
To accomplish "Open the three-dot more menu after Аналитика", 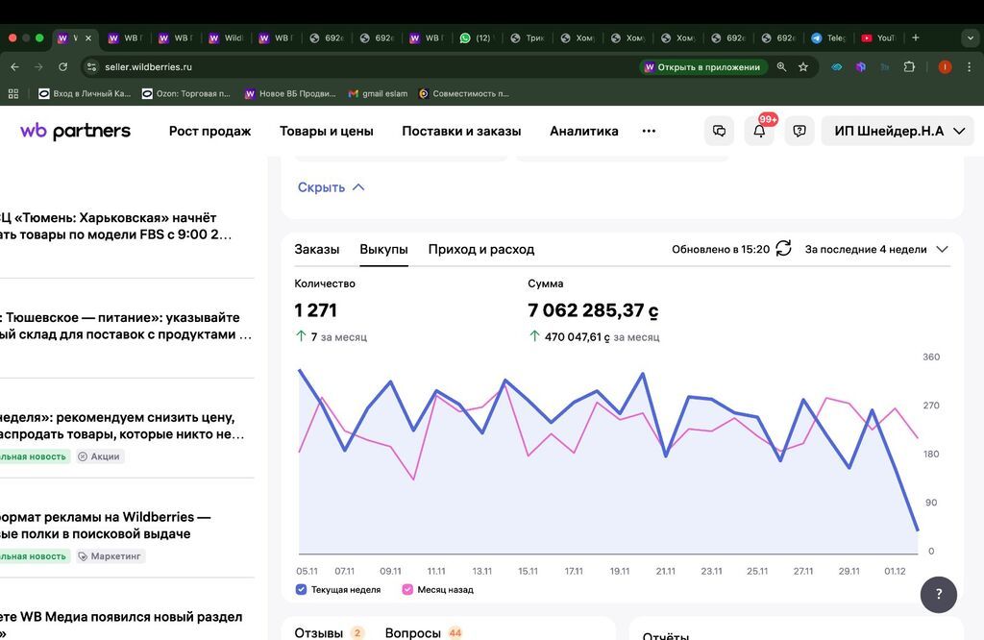I will [649, 131].
